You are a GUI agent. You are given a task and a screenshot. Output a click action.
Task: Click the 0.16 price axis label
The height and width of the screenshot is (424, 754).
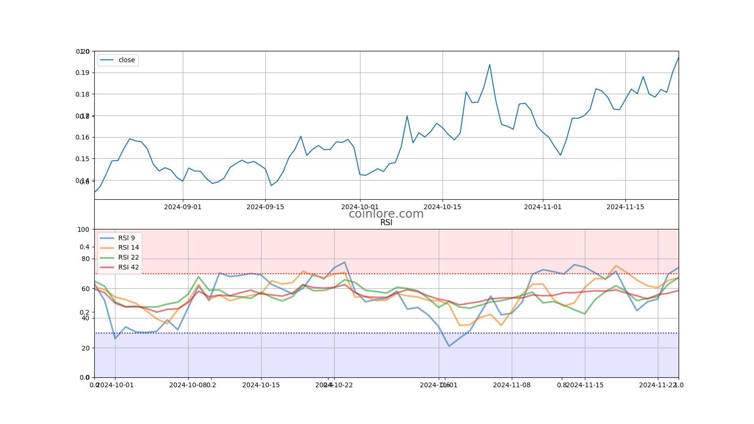pos(82,137)
